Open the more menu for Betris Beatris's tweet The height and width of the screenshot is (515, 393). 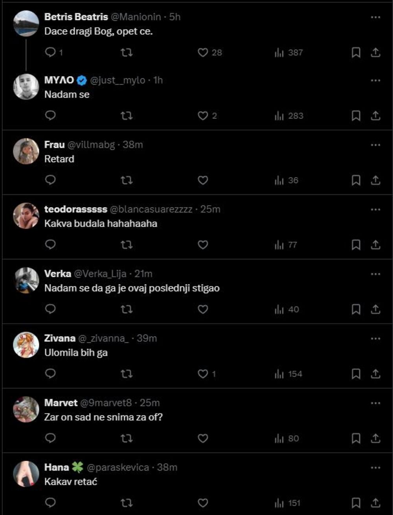[x=376, y=17]
